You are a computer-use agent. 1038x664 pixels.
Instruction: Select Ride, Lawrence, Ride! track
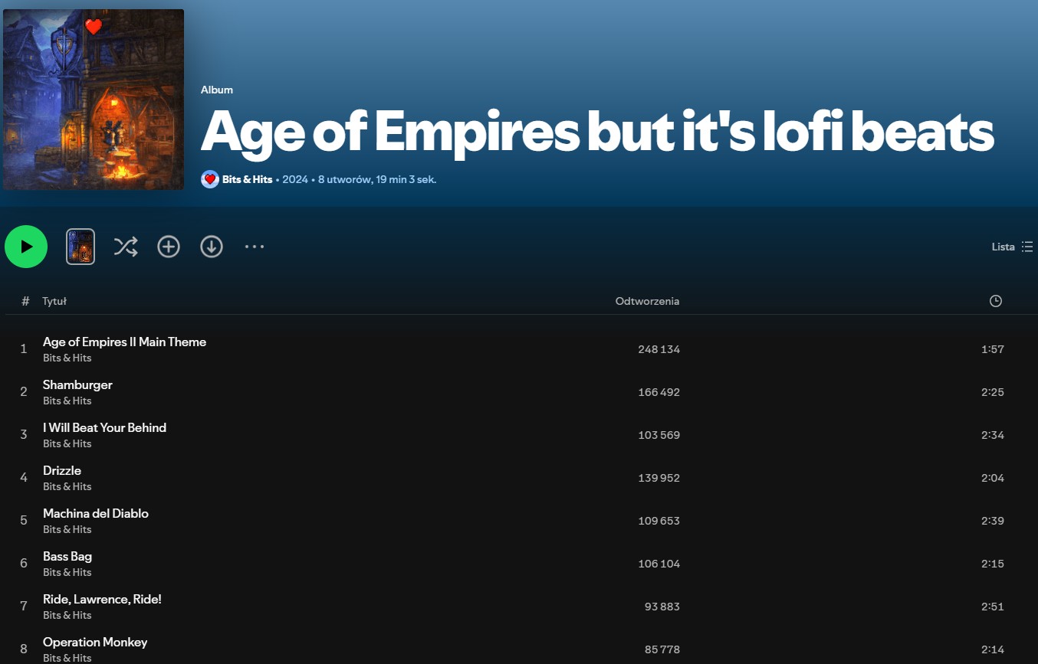click(x=519, y=607)
